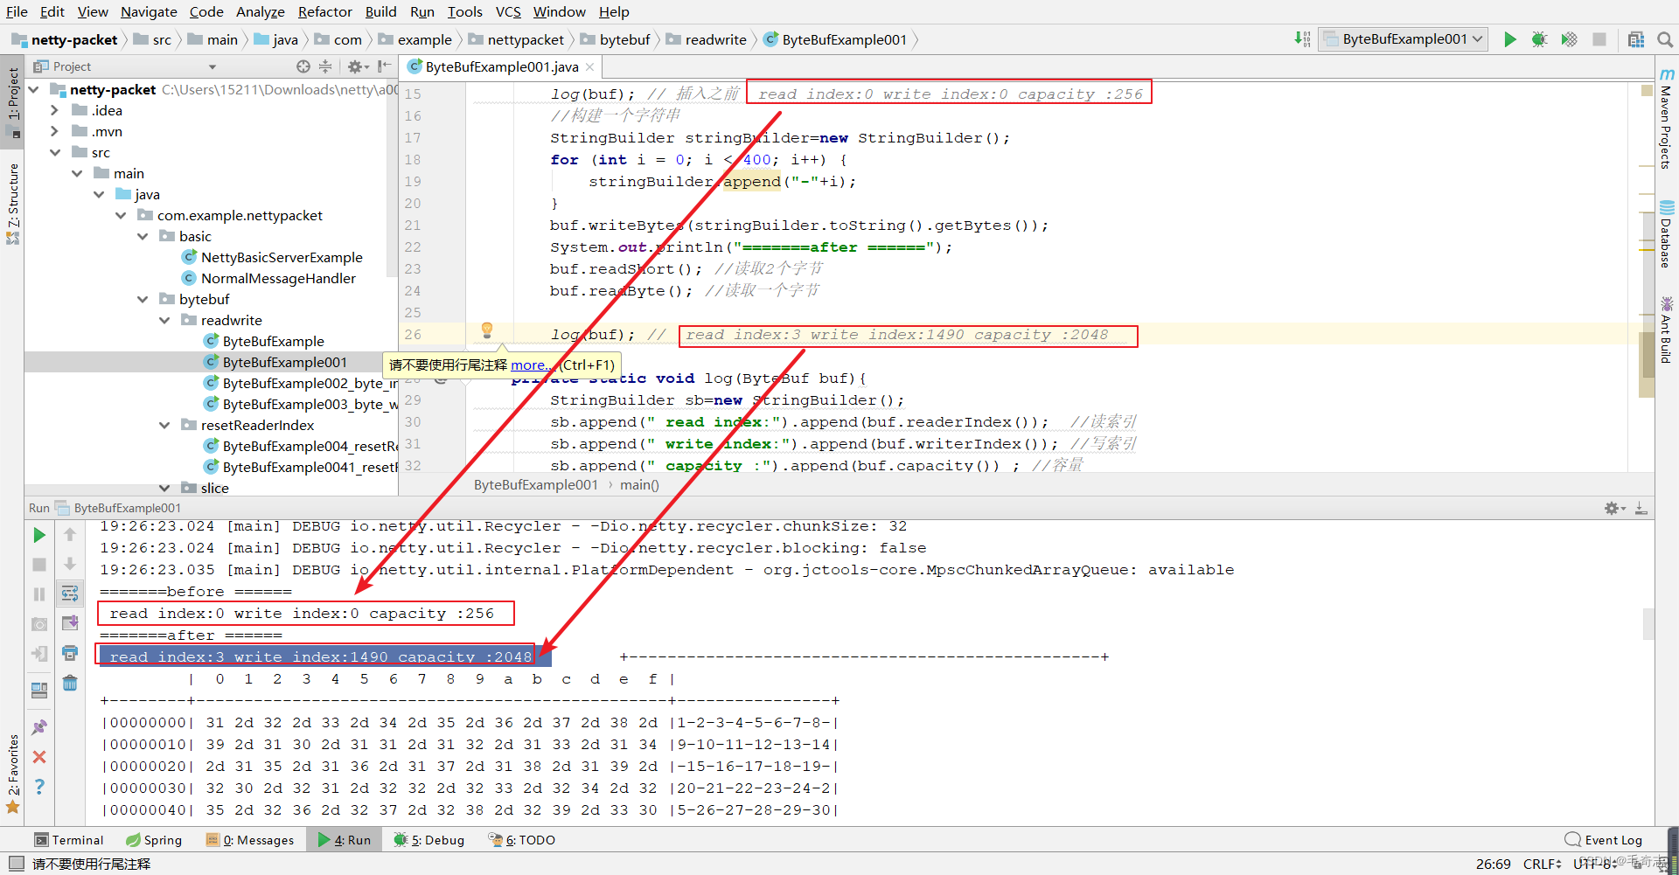Collapse netty-packet root node

pos(33,89)
